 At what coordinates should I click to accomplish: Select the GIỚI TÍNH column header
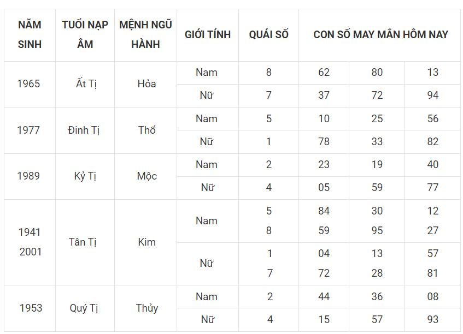(x=208, y=35)
